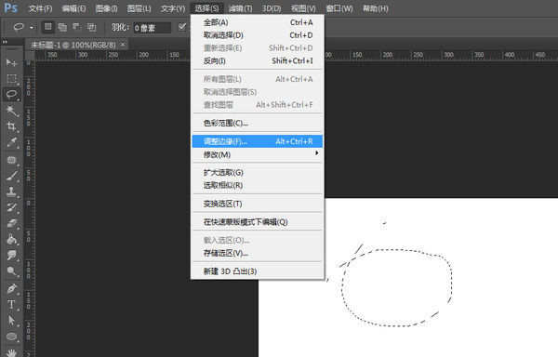Open the 图像(I) menu

tap(106, 8)
